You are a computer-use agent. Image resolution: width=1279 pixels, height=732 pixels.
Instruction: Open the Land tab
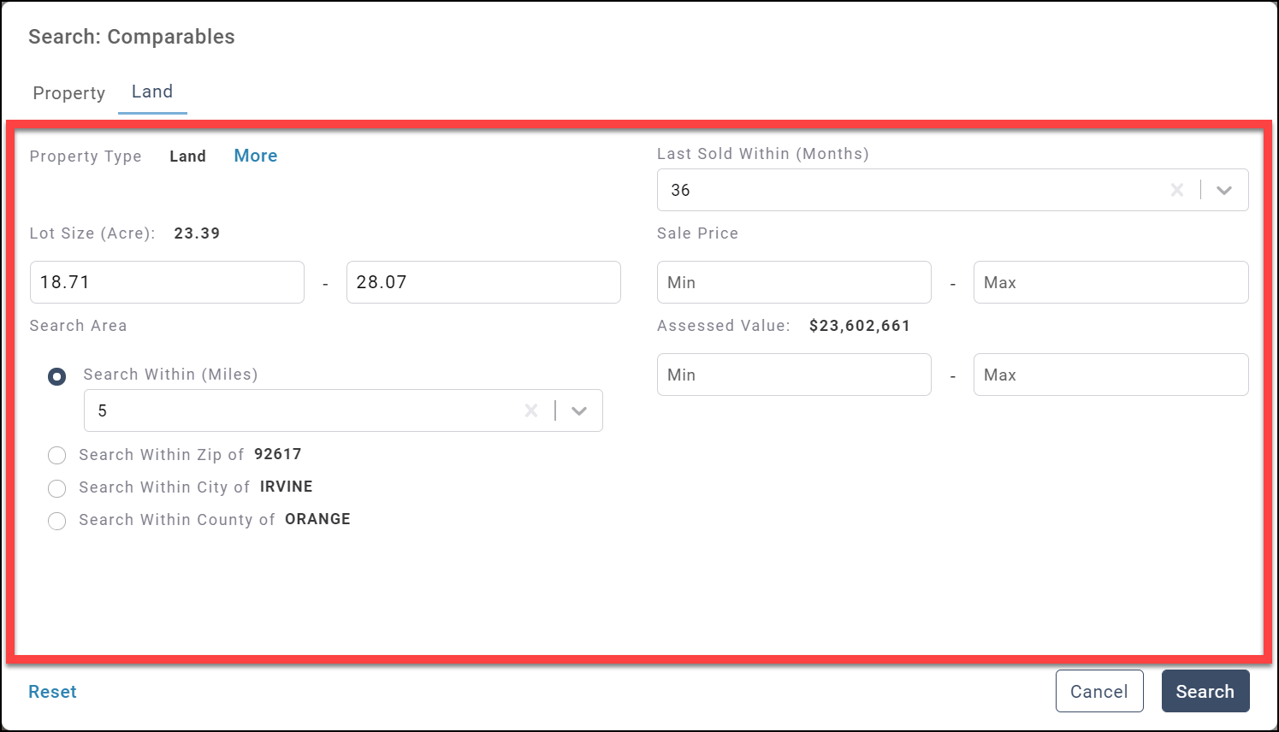[152, 91]
